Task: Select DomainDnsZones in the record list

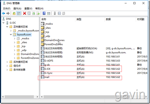Action: click(54, 40)
